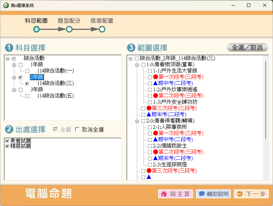273x206 pixels.
Task: Click red circle beside 第三次段考 under 1-3
Action: point(149,108)
